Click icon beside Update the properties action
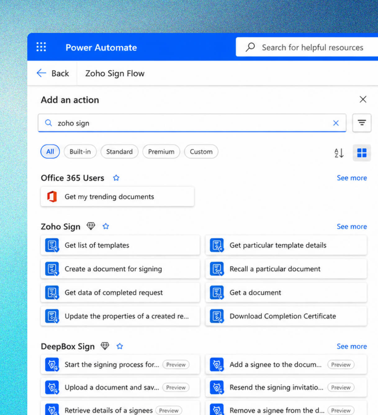Screen dimensions: 378x415 52,316
